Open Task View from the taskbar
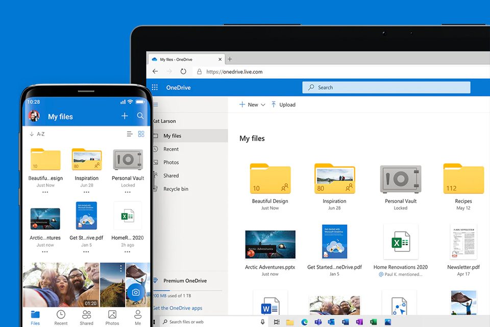 277,322
